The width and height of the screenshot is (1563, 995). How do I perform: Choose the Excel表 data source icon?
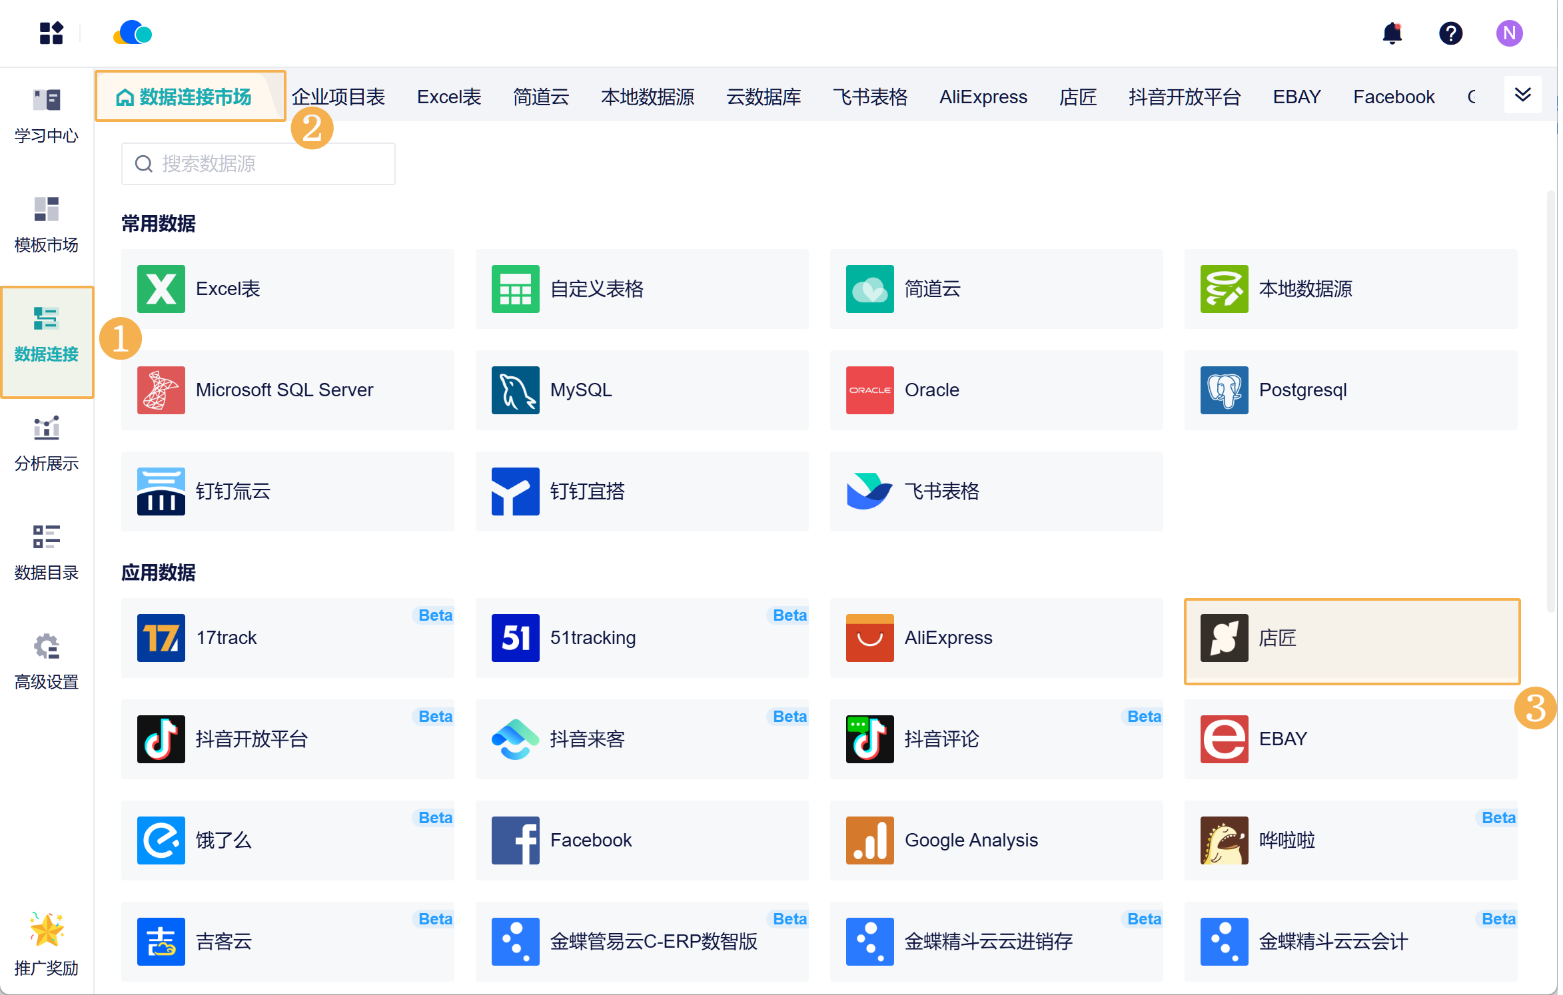(161, 289)
